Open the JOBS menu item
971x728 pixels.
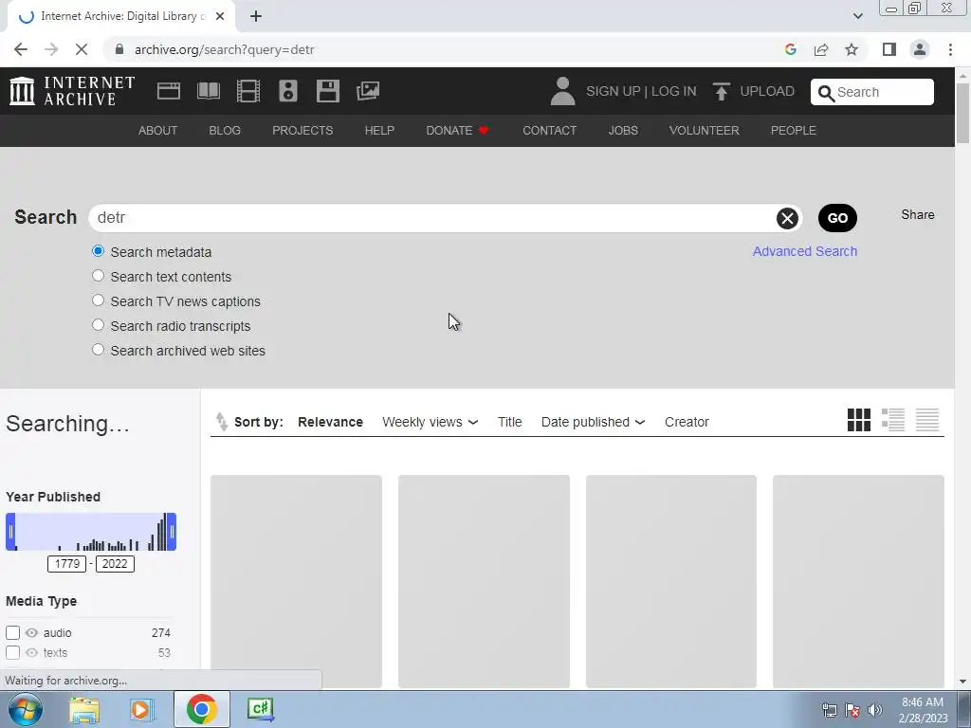623,131
